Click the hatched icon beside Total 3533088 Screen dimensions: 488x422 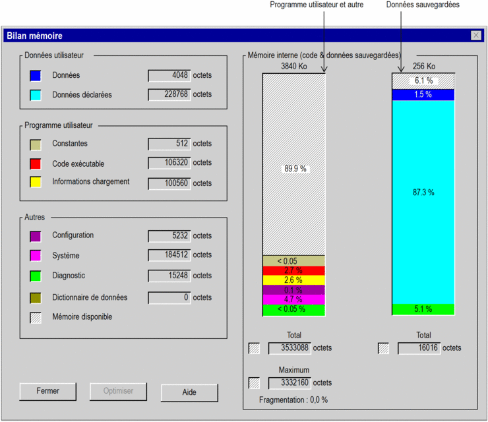point(255,348)
